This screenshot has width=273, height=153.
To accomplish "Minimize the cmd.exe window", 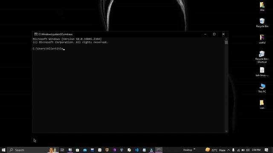I will click(205, 34).
